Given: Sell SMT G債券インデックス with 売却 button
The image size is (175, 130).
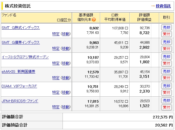Looking at the screenshot, I should [166, 42].
